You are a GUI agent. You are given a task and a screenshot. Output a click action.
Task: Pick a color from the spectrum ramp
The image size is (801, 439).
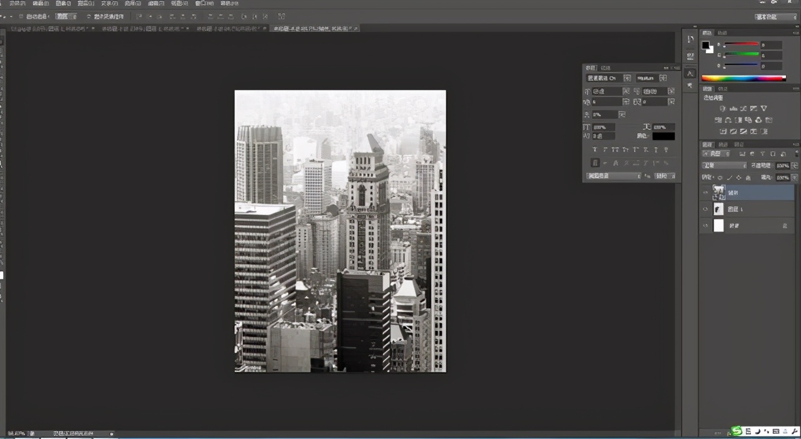pos(743,78)
